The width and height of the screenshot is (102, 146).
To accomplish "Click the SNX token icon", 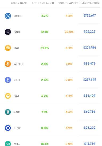I will pyautogui.click(x=8, y=32).
